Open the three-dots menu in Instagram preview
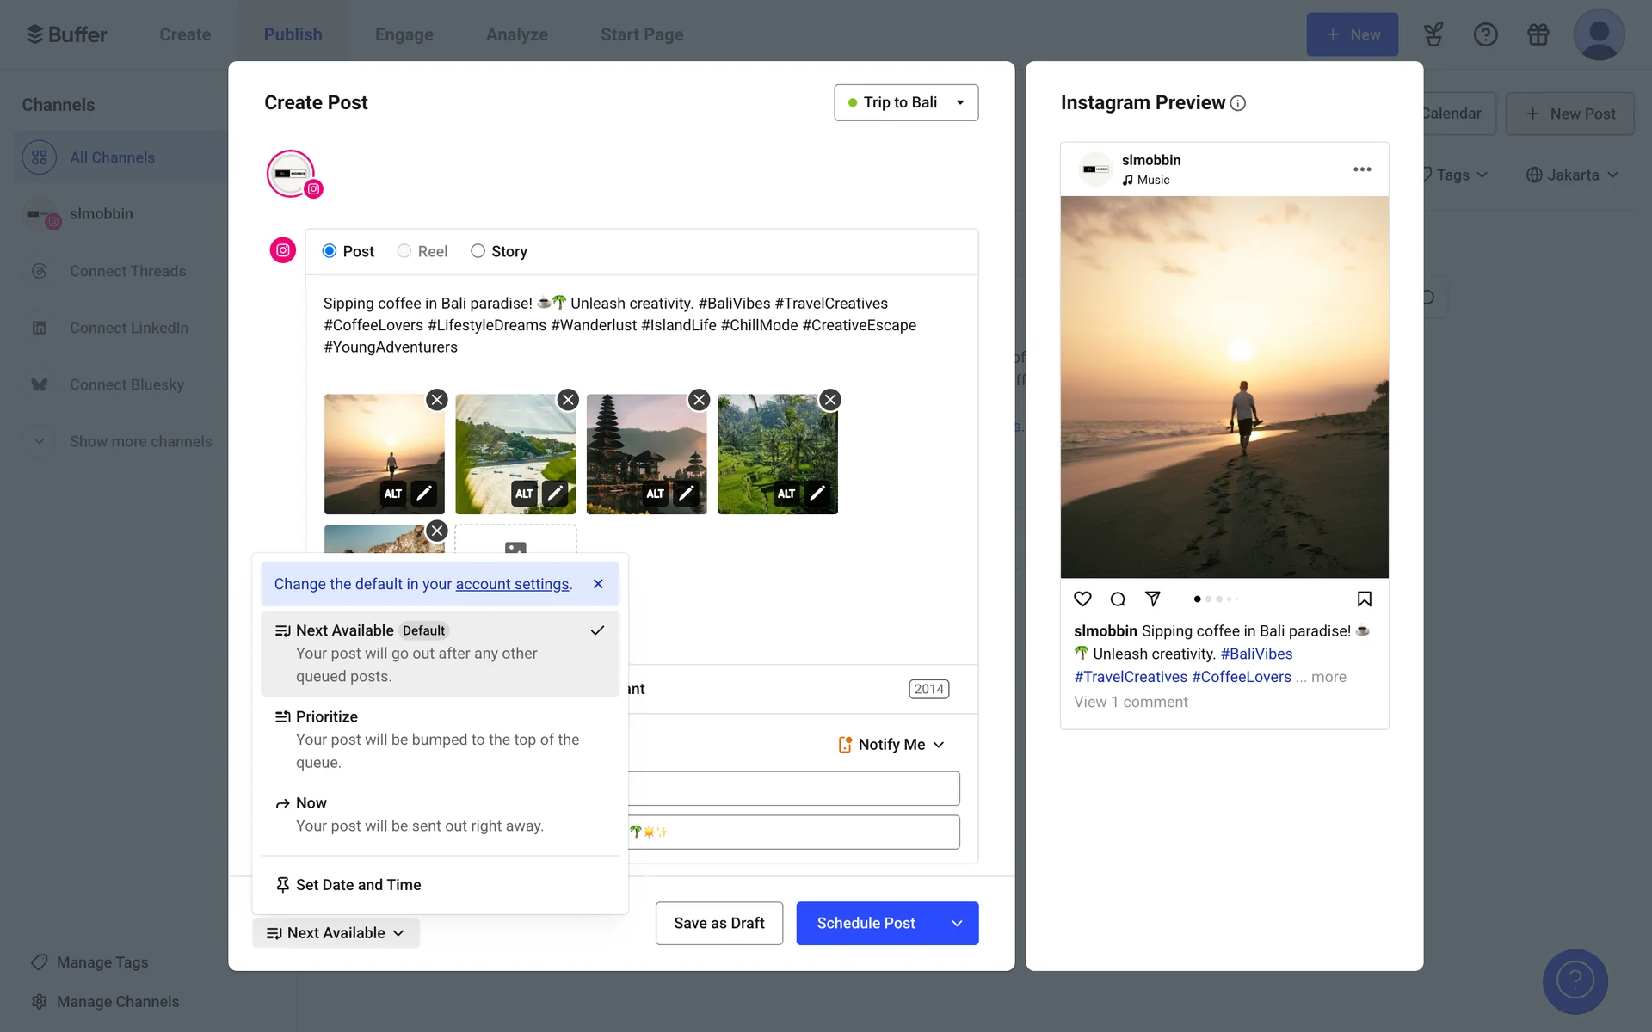The image size is (1652, 1032). (x=1361, y=169)
